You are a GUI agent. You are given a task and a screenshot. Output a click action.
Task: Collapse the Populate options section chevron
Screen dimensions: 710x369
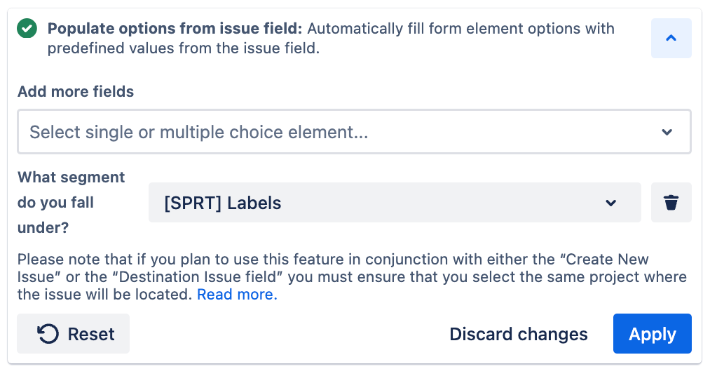pos(671,39)
